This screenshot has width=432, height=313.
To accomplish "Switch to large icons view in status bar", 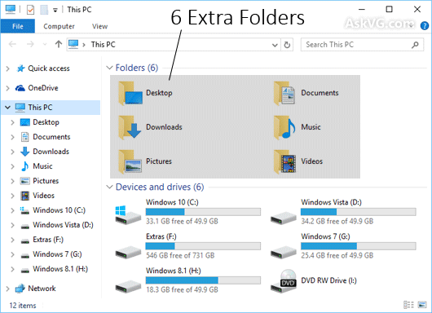I will pos(422,305).
